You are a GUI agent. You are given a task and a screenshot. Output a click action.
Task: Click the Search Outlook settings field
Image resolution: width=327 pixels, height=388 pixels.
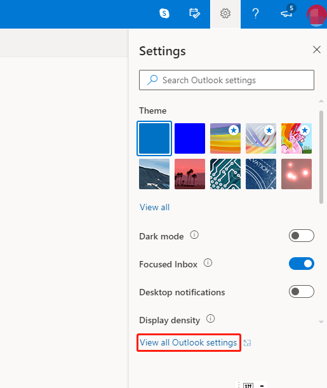click(227, 80)
